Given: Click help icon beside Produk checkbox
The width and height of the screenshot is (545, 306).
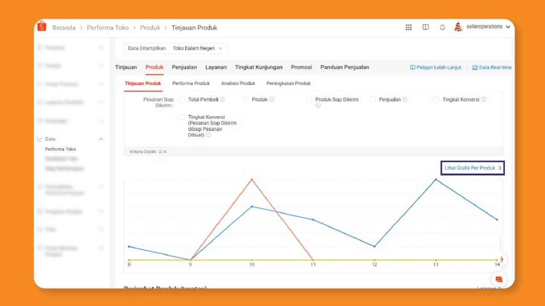Looking at the screenshot, I should pyautogui.click(x=272, y=99).
